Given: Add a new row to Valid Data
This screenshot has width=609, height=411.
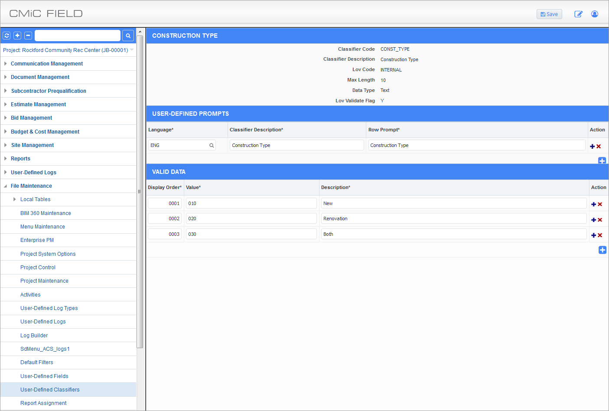Looking at the screenshot, I should (602, 250).
